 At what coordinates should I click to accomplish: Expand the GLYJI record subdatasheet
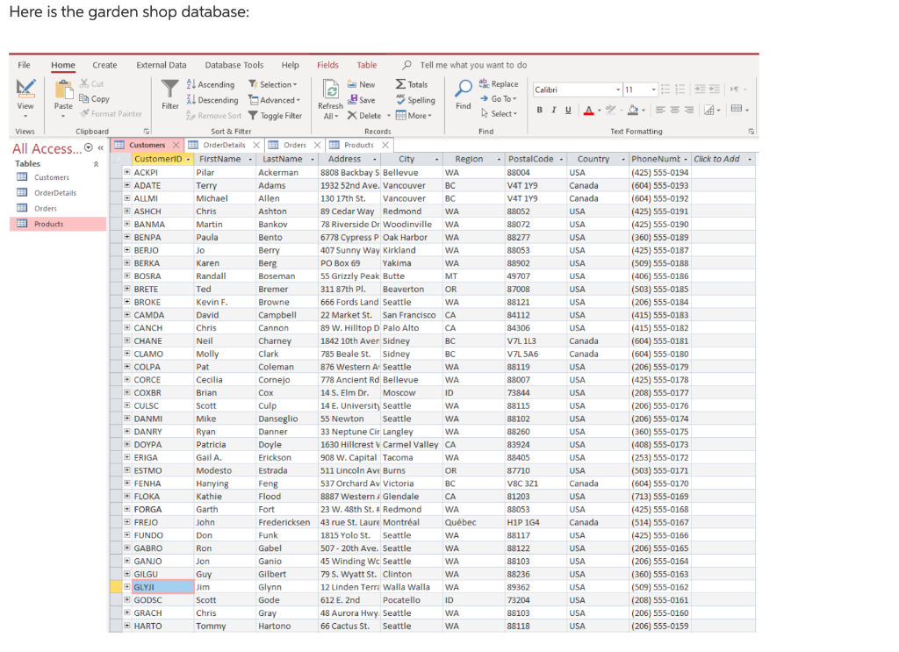pyautogui.click(x=126, y=587)
